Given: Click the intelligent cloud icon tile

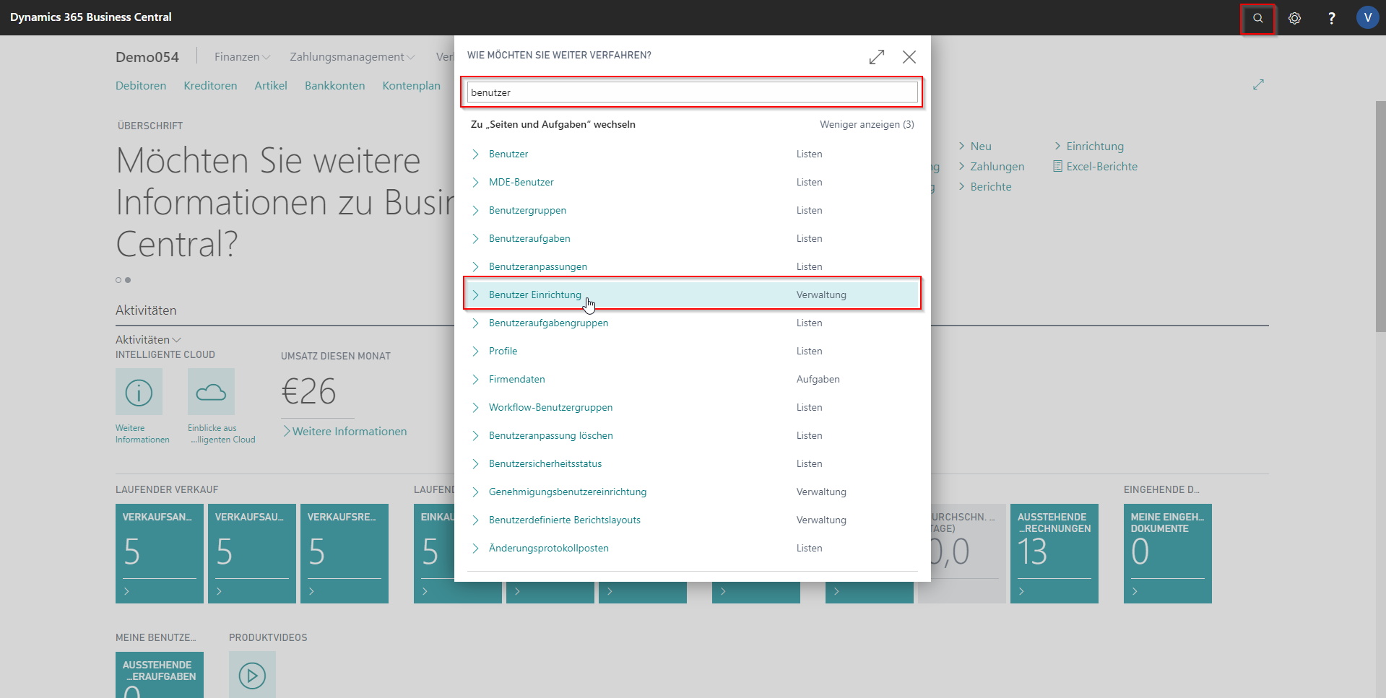Looking at the screenshot, I should (211, 392).
